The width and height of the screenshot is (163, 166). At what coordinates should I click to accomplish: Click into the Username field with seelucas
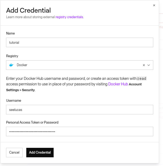click(79, 110)
